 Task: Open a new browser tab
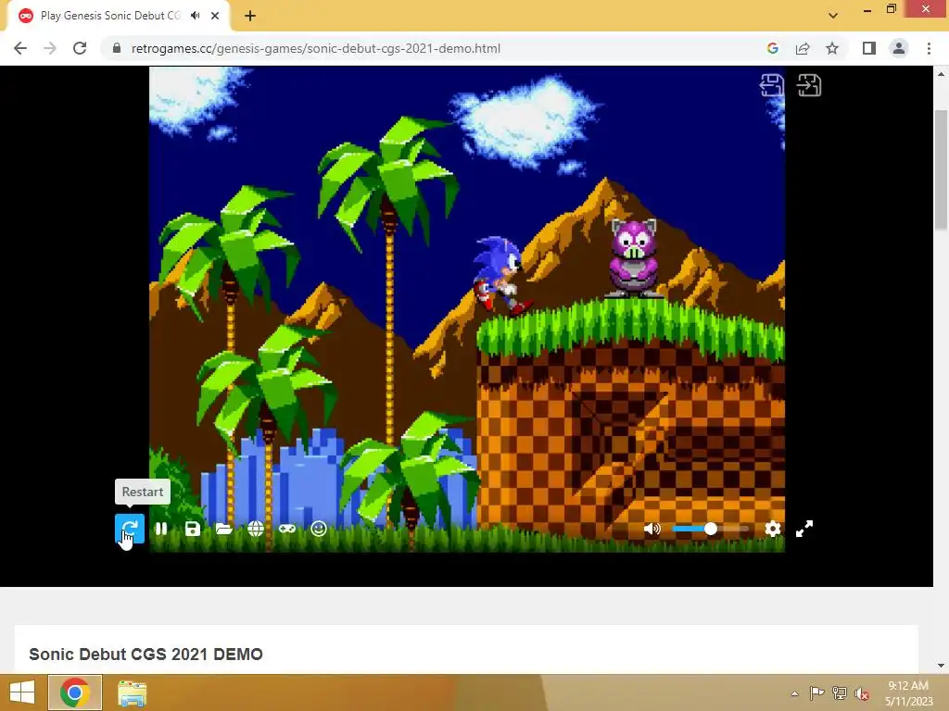tap(250, 16)
